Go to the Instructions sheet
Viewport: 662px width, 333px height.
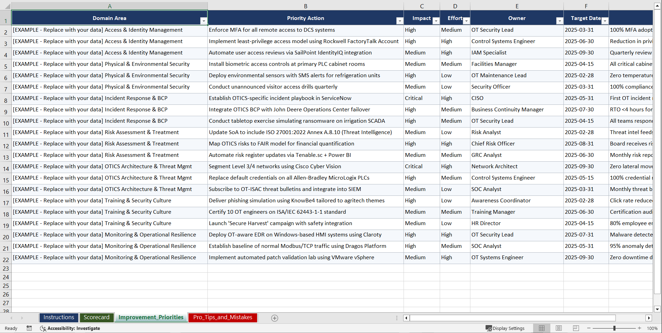[59, 317]
